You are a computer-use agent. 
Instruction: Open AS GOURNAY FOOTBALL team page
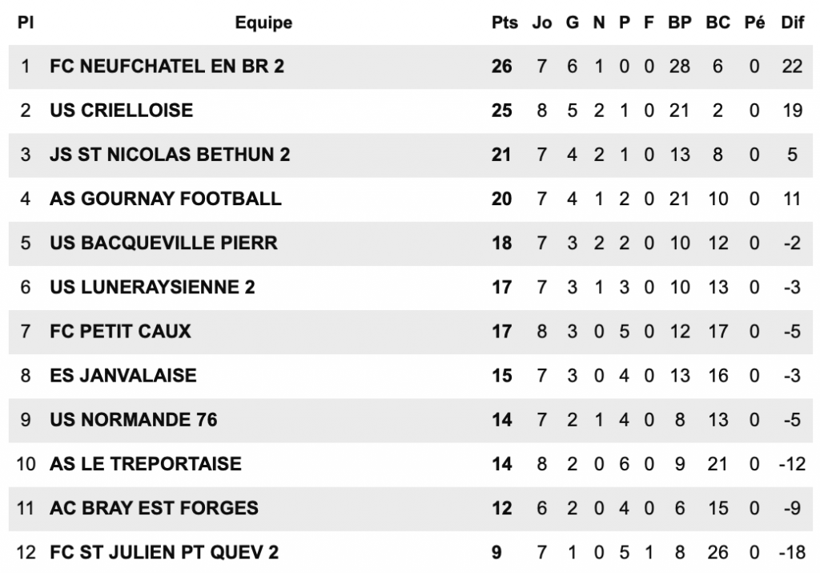click(x=165, y=199)
